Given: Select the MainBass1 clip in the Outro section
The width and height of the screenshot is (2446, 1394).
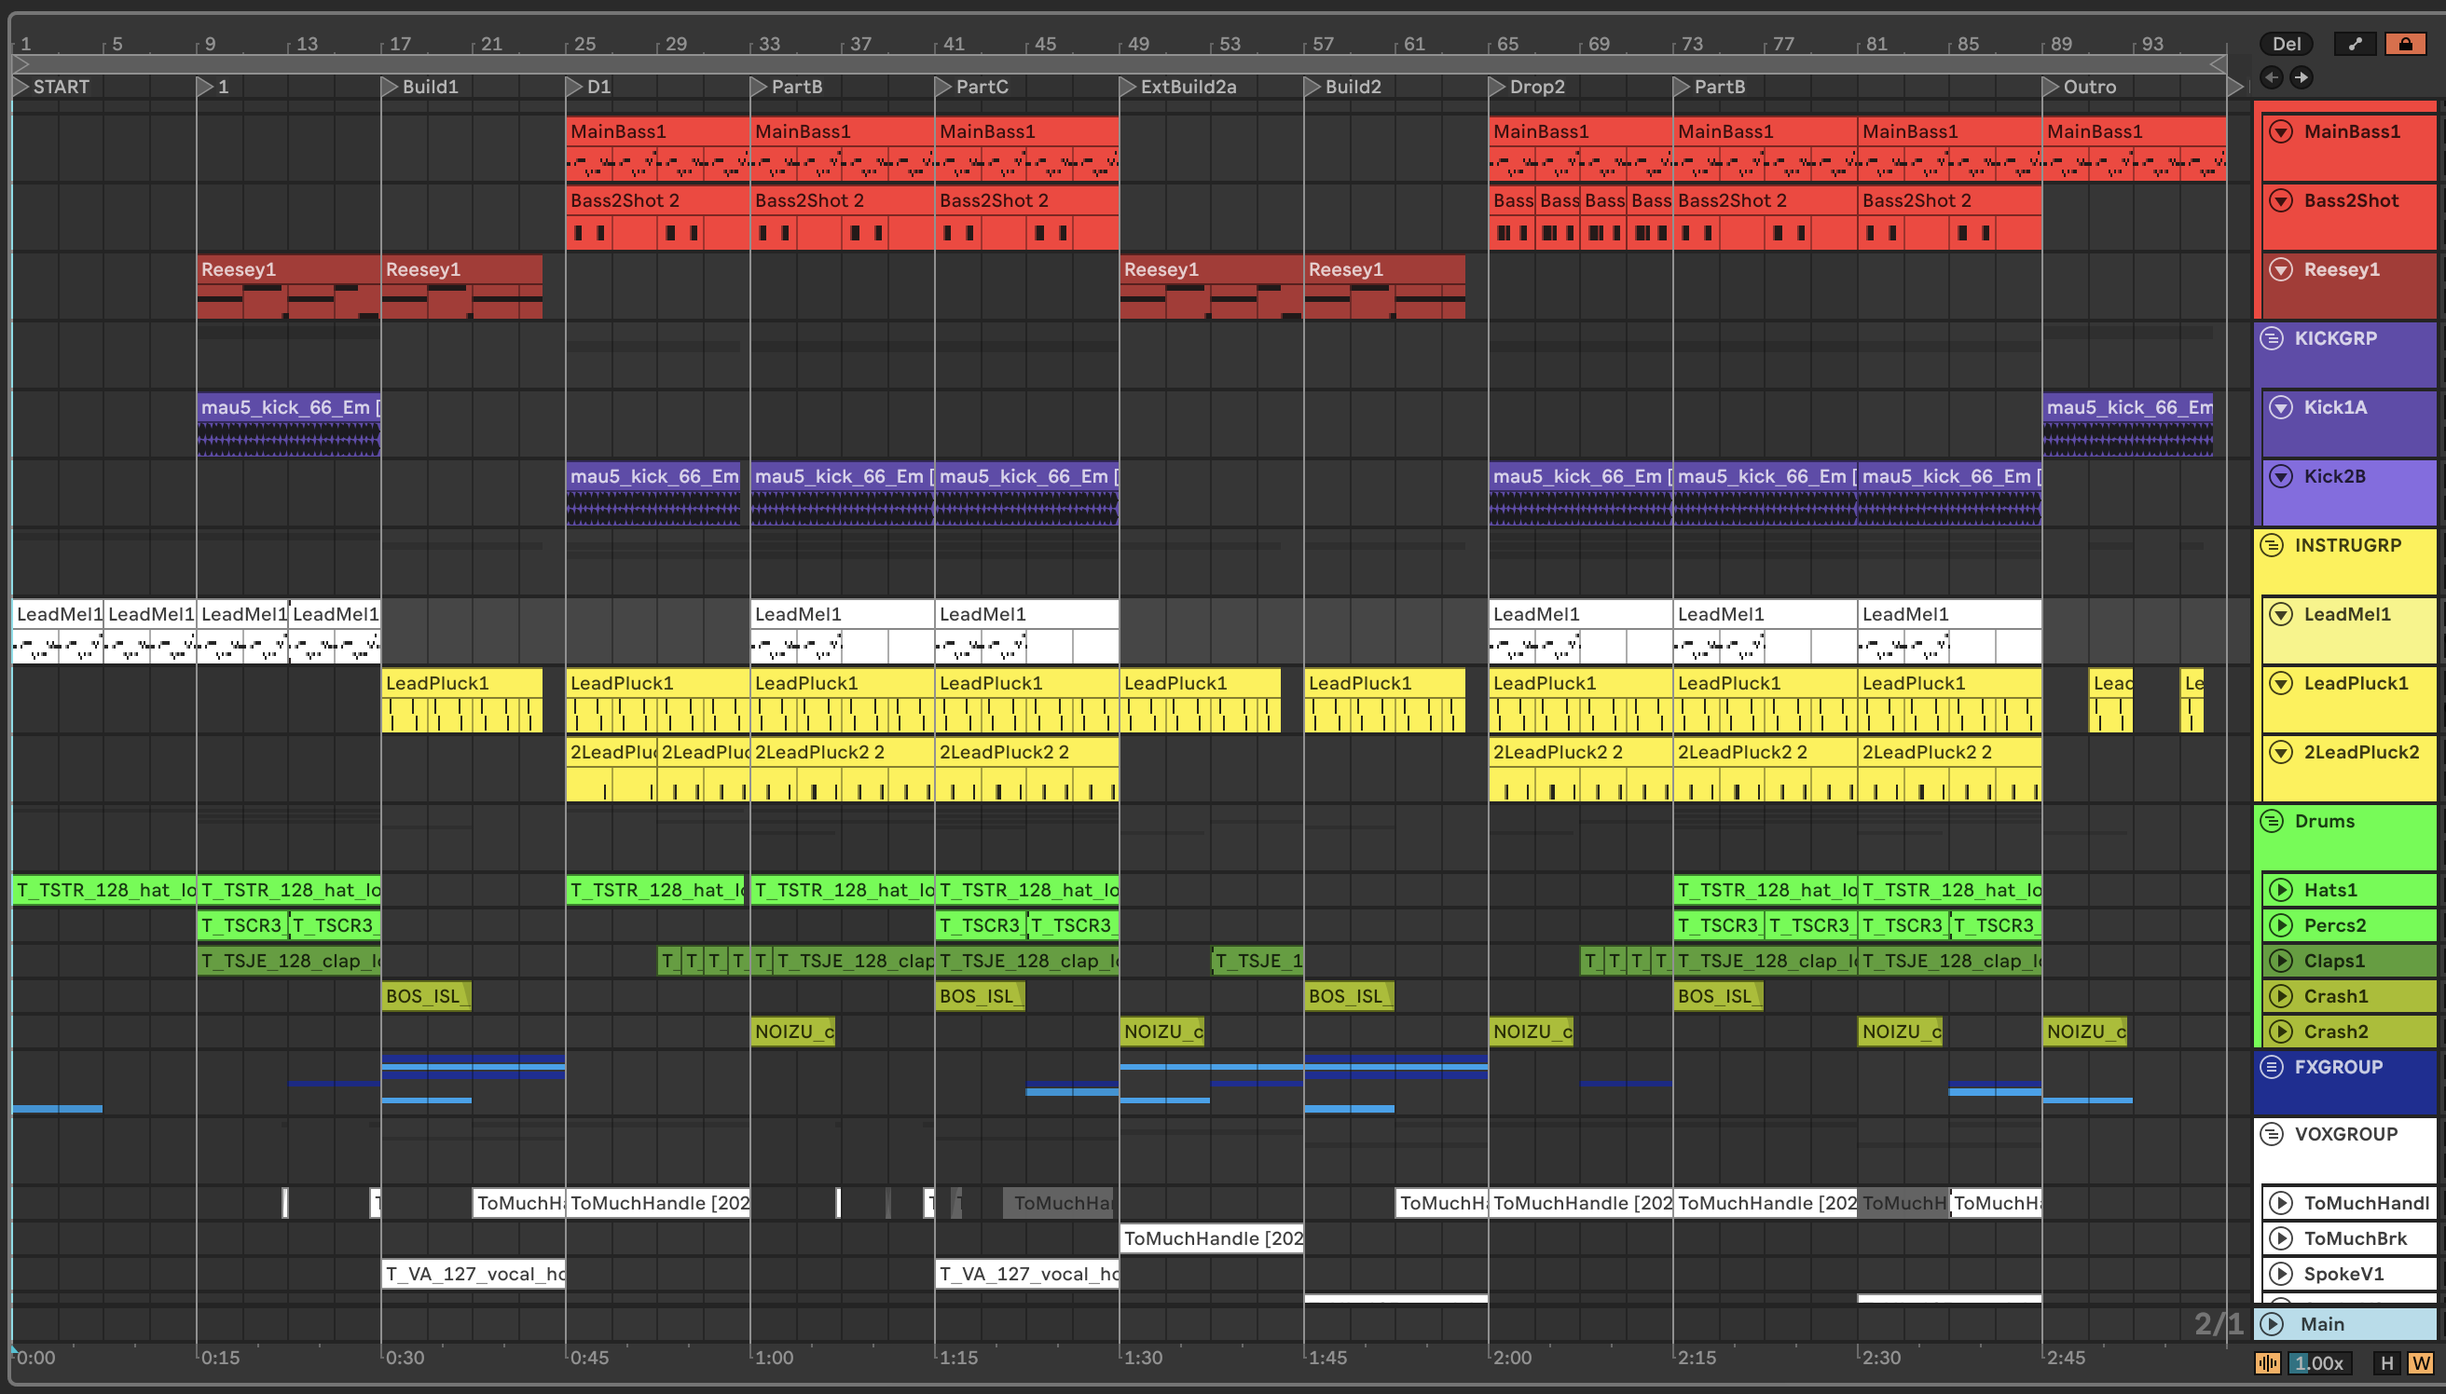Looking at the screenshot, I should tap(2134, 148).
